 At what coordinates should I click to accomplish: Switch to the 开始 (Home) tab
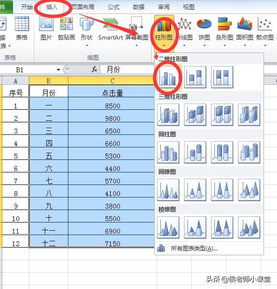click(x=26, y=7)
